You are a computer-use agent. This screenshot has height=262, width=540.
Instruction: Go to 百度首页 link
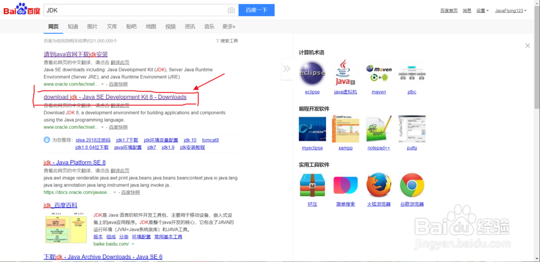449,11
